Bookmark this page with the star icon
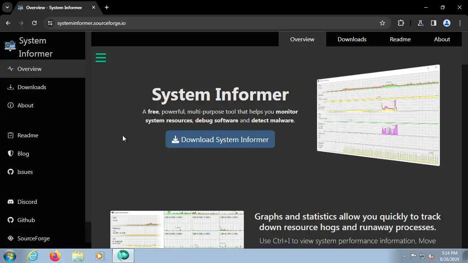Viewport: 468px width, 263px height. tap(382, 23)
